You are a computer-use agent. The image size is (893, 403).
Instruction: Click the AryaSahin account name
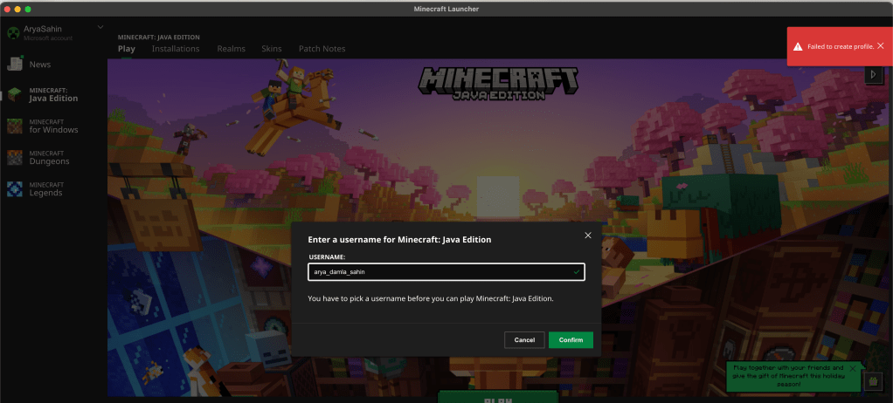click(43, 29)
